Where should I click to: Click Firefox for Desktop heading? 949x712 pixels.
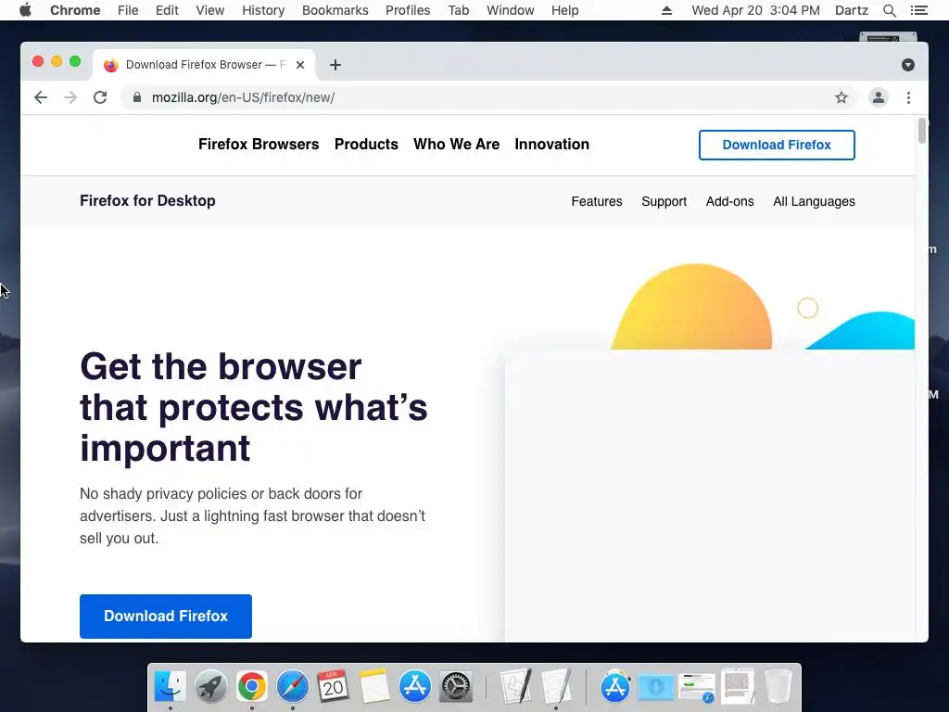click(147, 200)
